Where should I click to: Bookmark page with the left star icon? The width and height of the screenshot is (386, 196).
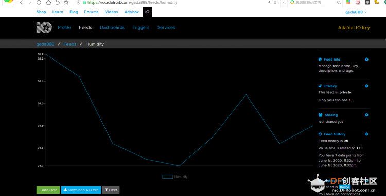66,3
